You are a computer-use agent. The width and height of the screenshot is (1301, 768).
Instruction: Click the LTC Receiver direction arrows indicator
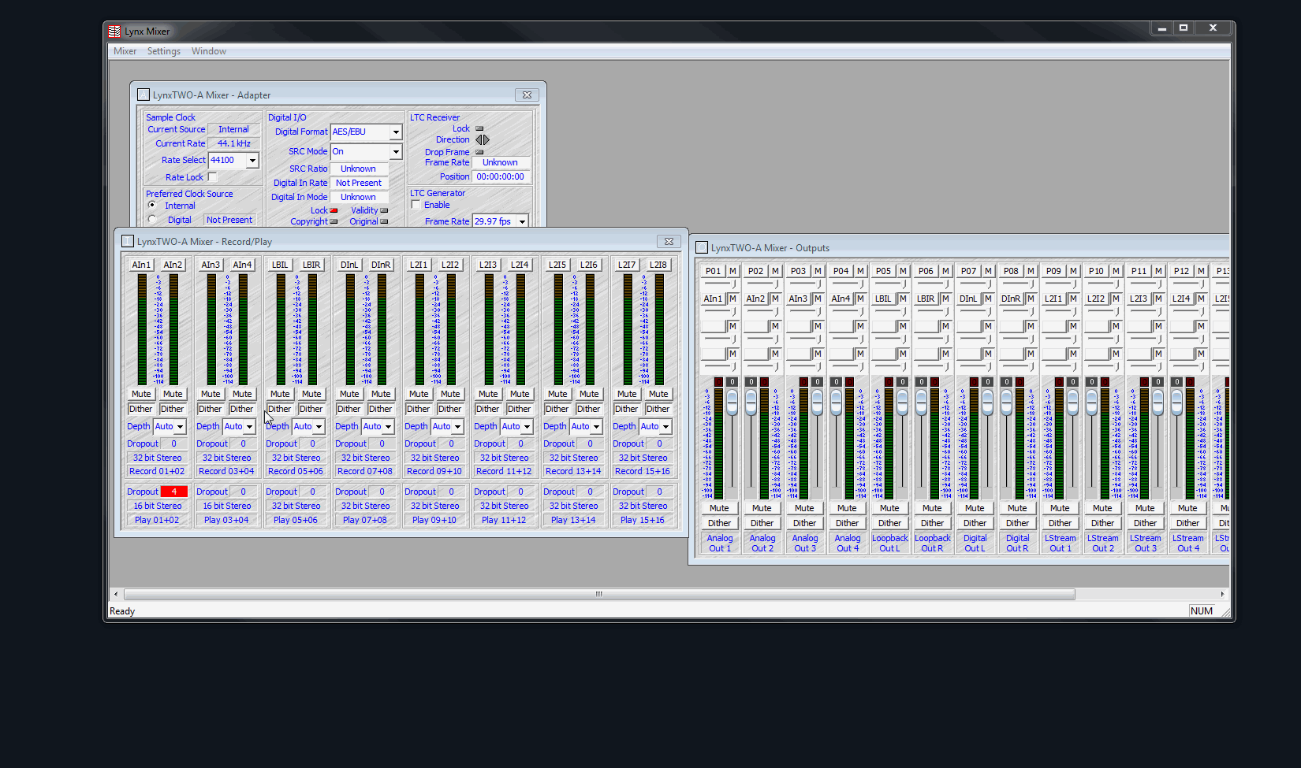482,139
